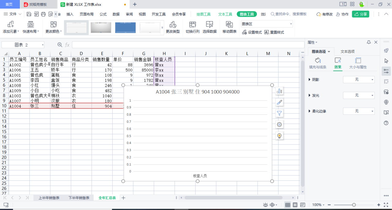Switch to 上半年销售表 sheet tab
This screenshot has height=210, width=392.
click(x=49, y=198)
